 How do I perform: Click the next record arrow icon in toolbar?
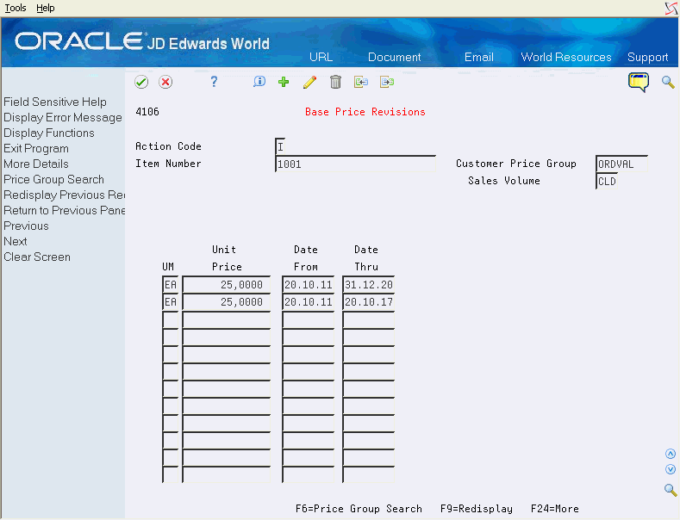coord(387,82)
